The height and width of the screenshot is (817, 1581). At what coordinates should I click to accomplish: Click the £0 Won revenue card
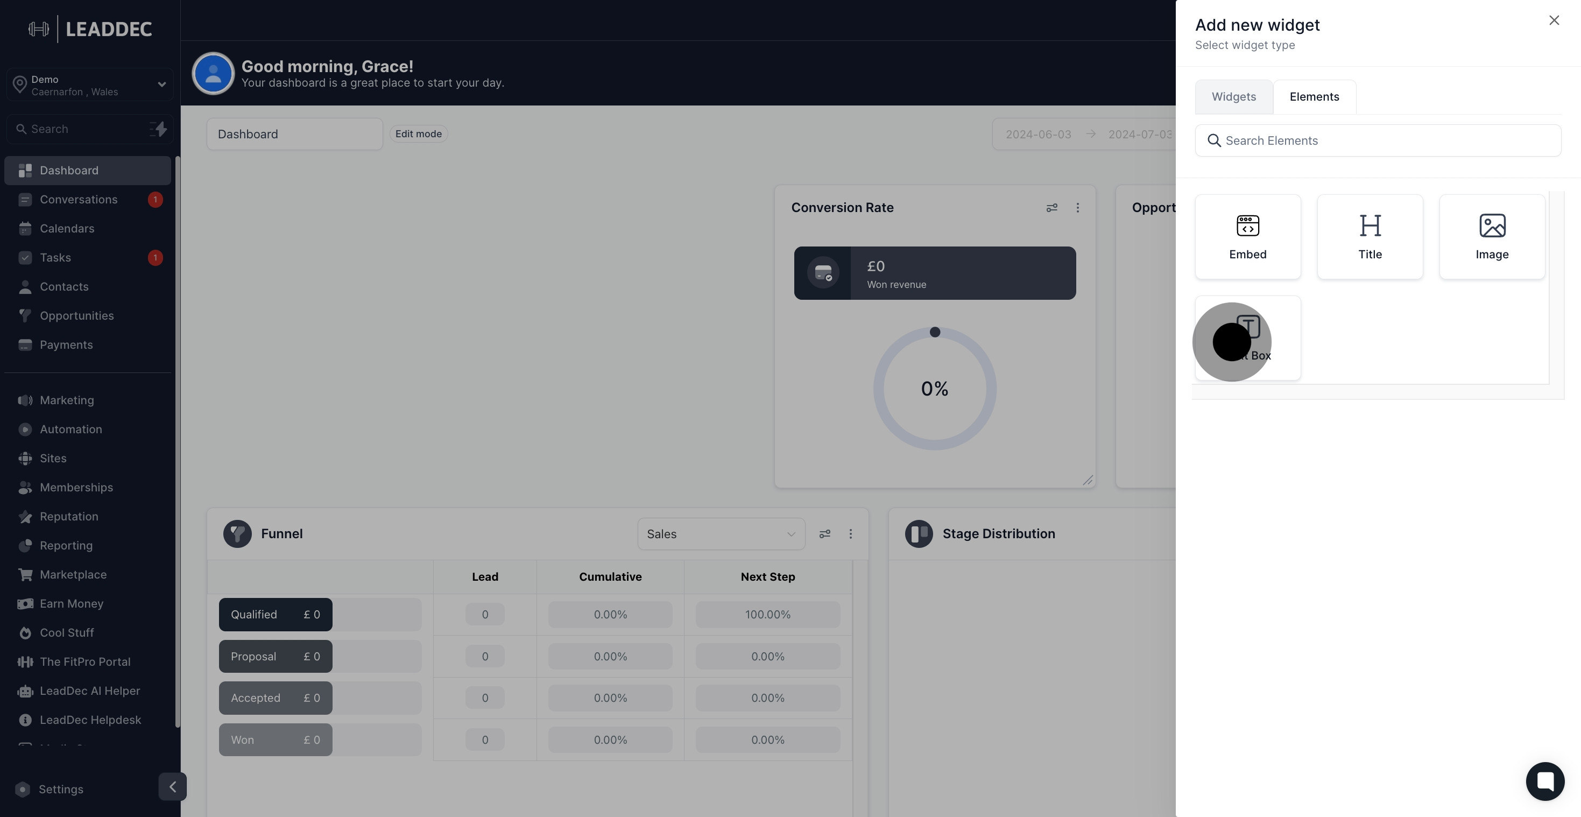coord(935,273)
